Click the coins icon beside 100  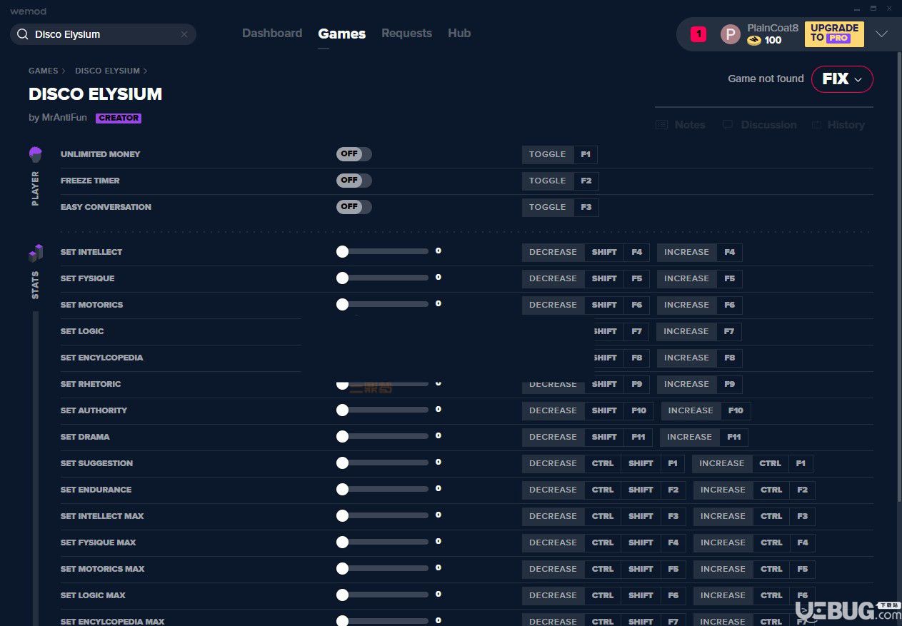[x=754, y=41]
